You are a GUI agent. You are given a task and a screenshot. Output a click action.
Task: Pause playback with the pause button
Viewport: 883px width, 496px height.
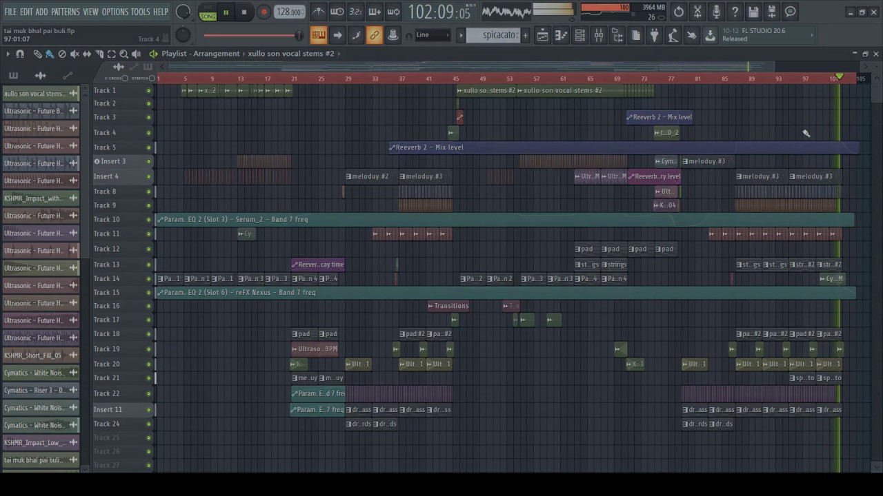pyautogui.click(x=226, y=12)
